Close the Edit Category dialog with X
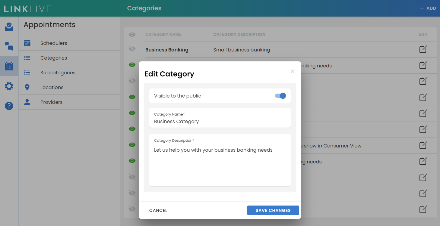 (x=292, y=71)
